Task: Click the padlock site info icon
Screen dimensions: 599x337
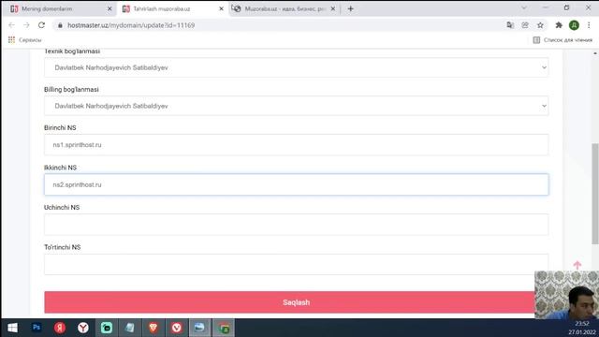Action: 60,25
